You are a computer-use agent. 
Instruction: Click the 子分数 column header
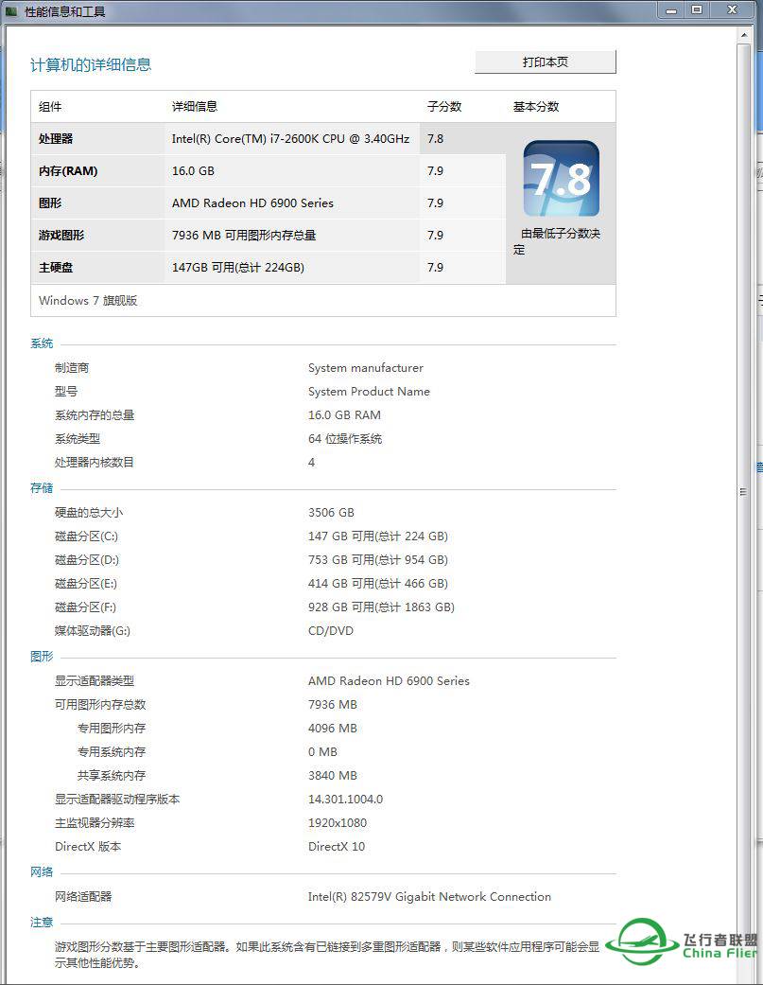coord(444,106)
